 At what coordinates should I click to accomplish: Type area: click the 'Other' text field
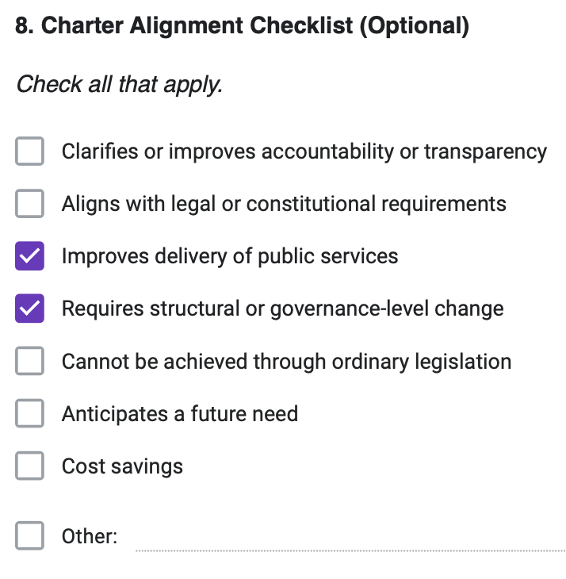pos(349,538)
